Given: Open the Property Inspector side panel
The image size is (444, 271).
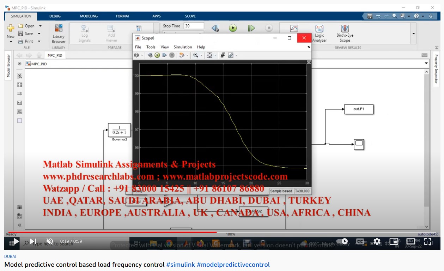Looking at the screenshot, I should (436, 69).
